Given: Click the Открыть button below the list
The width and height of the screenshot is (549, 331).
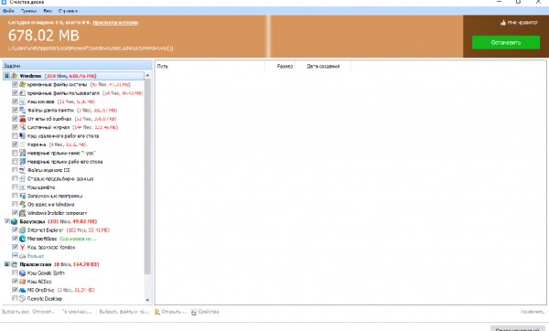Looking at the screenshot, I should coord(170,312).
